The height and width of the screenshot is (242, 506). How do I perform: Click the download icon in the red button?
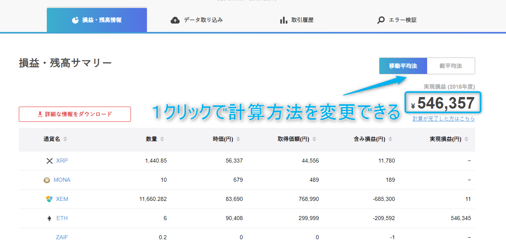point(40,114)
